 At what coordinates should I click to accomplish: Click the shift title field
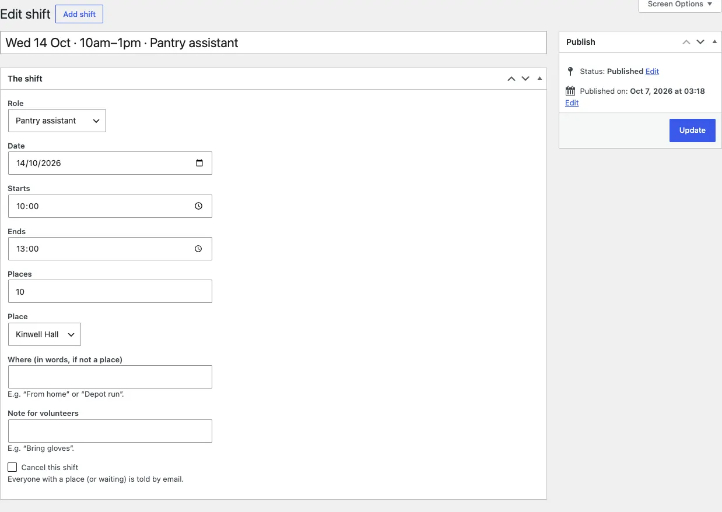coord(274,43)
